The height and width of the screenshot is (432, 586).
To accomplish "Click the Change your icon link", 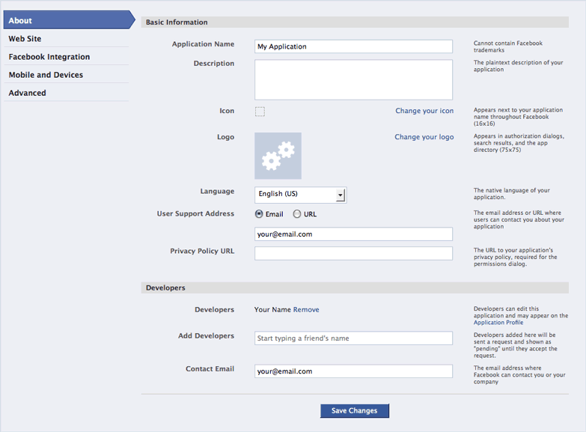I will coord(424,111).
